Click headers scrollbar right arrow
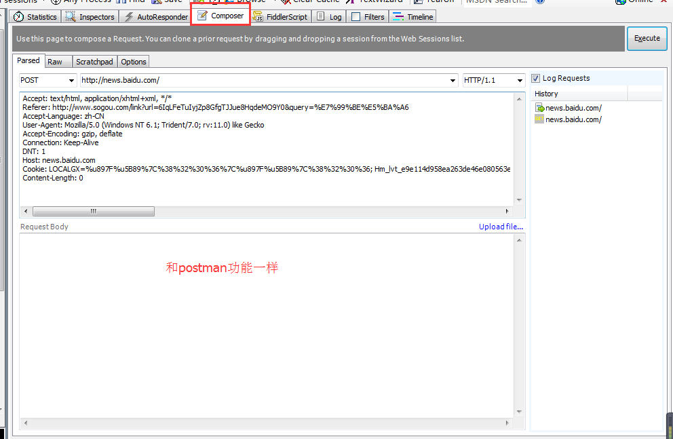This screenshot has width=673, height=439. (x=507, y=211)
